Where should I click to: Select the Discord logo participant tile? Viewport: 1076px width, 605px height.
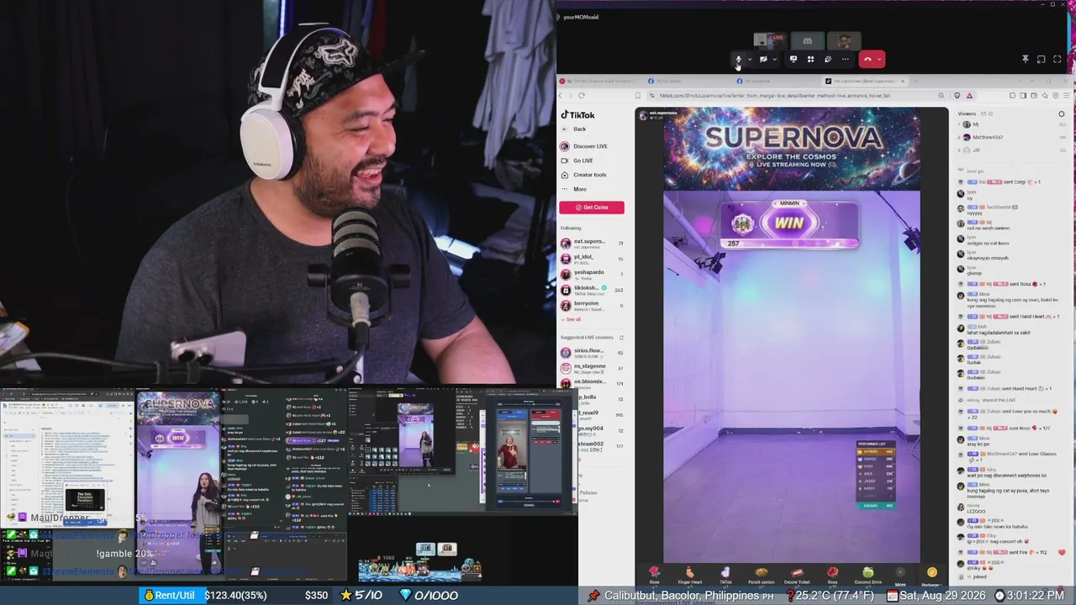point(807,40)
